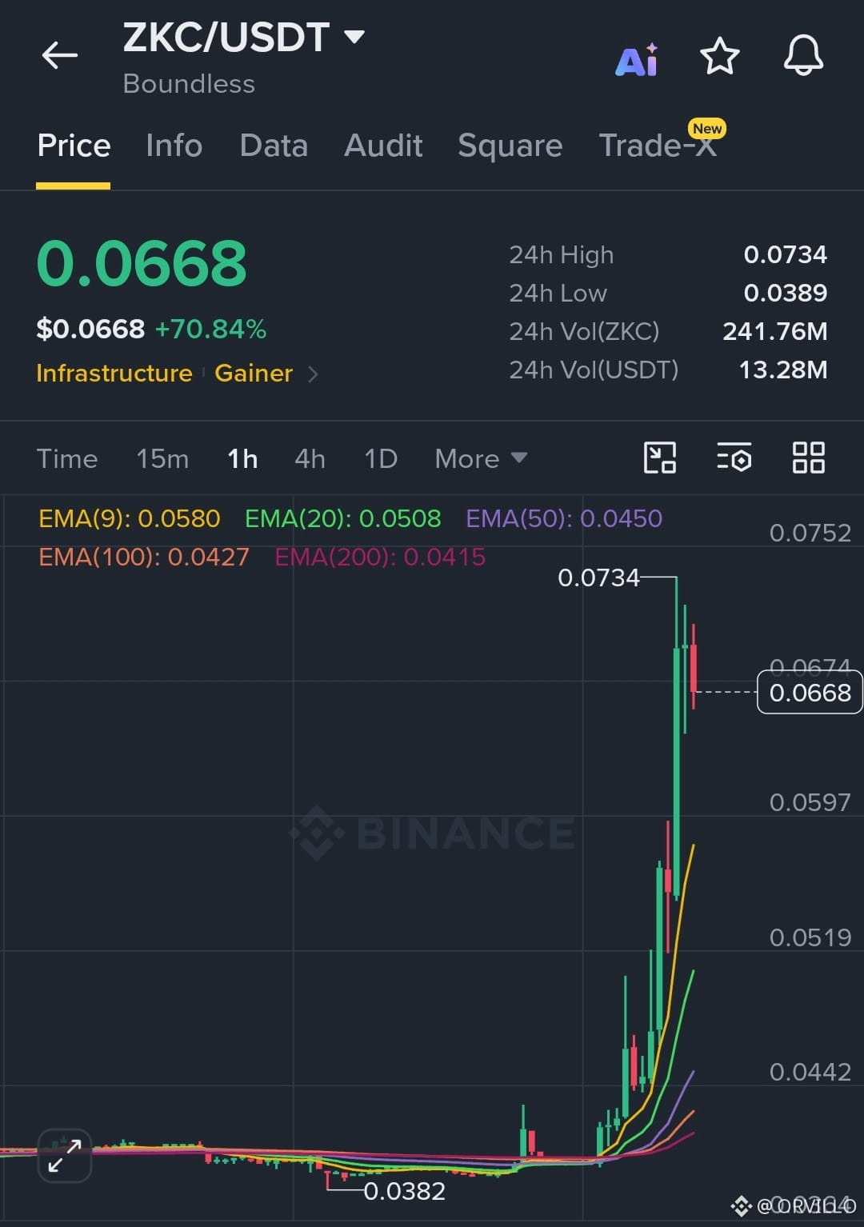Tap the large green 0.0668 price
The image size is (864, 1227).
tap(142, 264)
